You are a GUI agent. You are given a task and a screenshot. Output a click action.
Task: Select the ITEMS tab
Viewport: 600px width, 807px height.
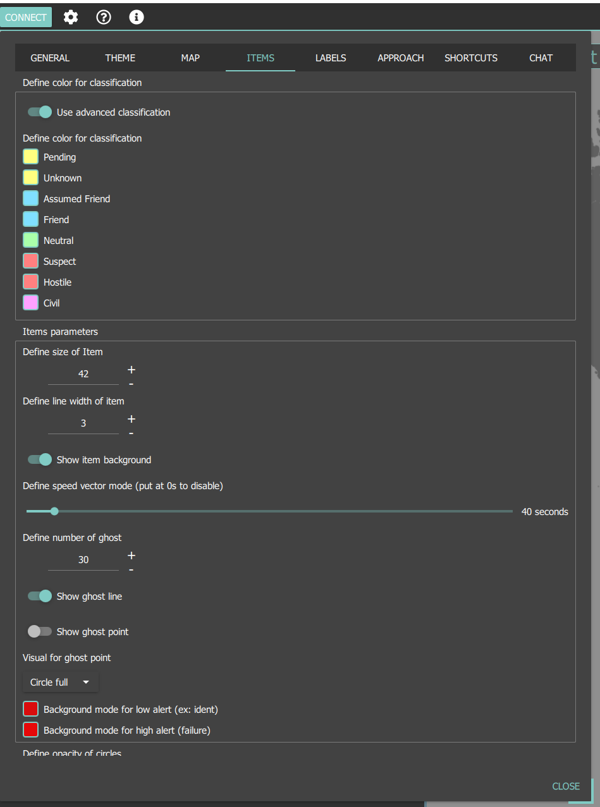pos(260,58)
